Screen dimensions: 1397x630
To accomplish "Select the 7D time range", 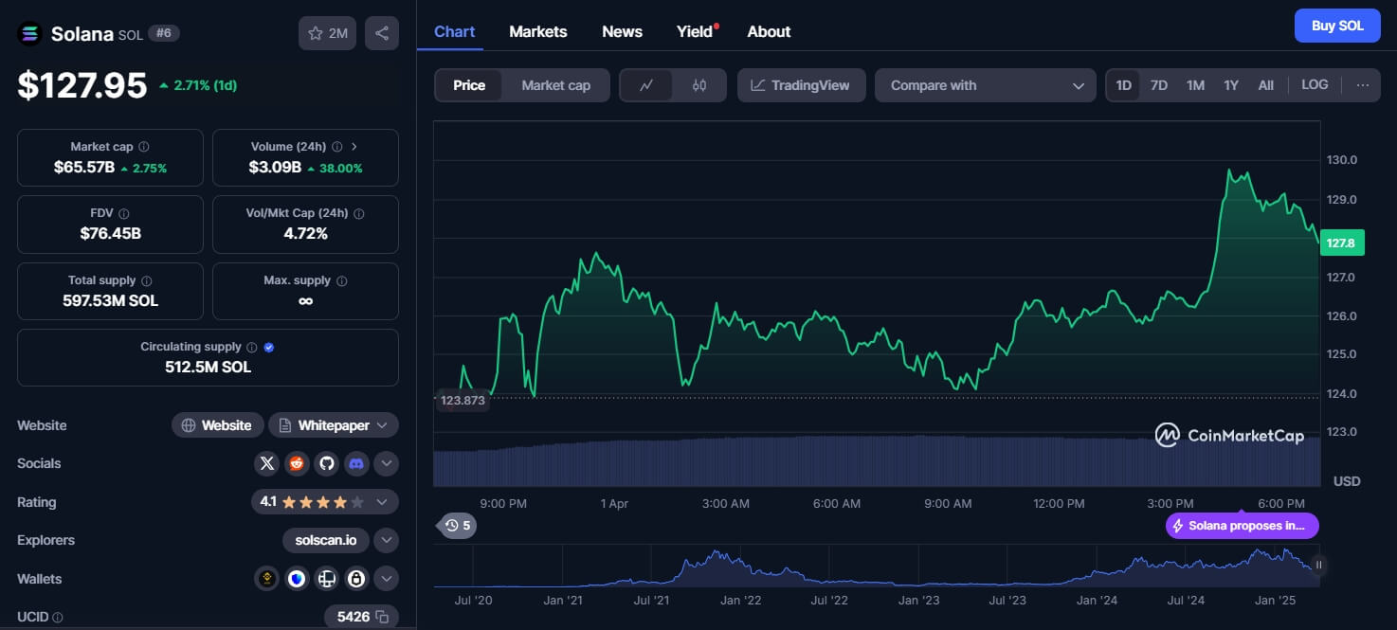I will pos(1158,85).
